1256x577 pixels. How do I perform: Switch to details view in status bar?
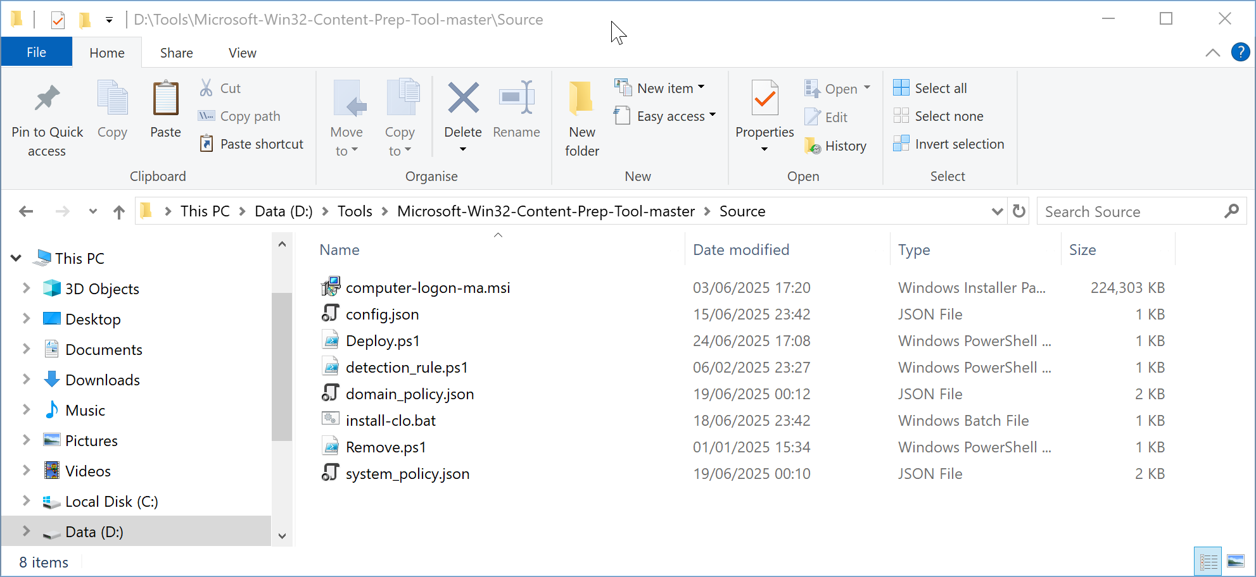[1208, 561]
